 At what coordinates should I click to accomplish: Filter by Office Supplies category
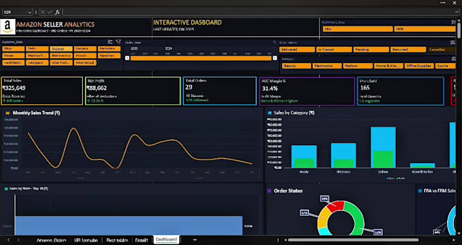tap(419, 66)
